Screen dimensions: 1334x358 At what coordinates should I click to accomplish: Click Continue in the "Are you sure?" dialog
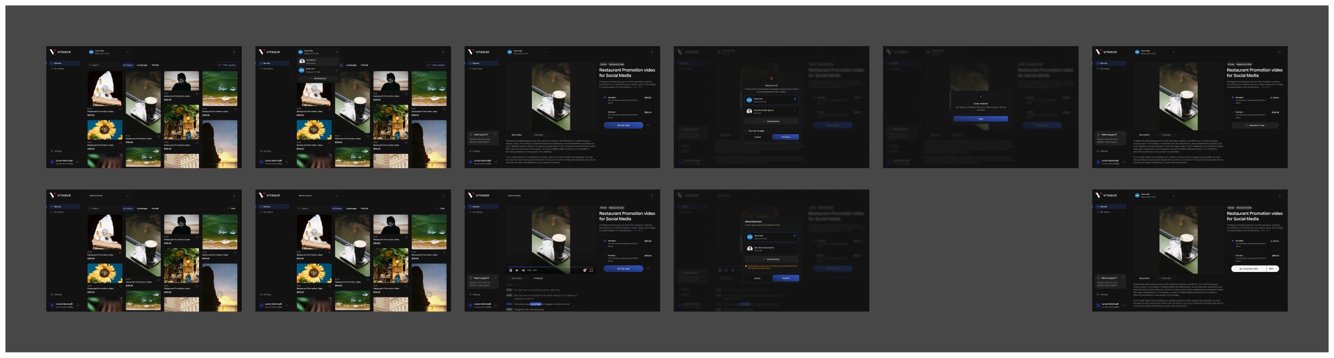click(785, 137)
